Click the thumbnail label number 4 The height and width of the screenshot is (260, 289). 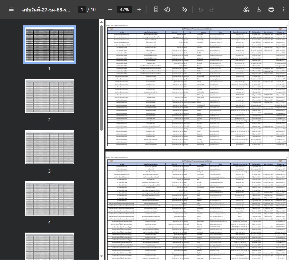[x=49, y=223]
